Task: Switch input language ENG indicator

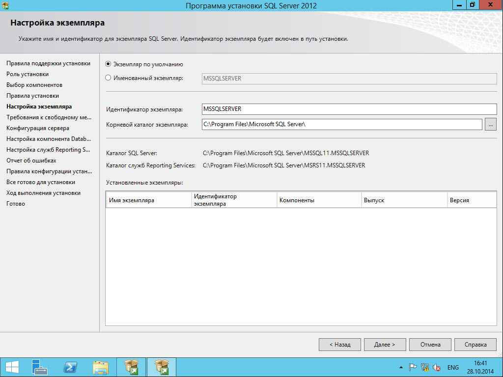Action: (453, 368)
